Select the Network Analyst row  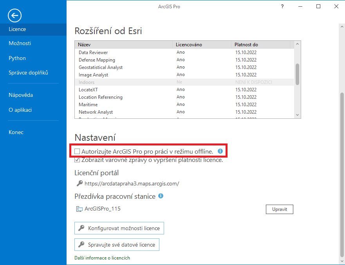pyautogui.click(x=184, y=112)
